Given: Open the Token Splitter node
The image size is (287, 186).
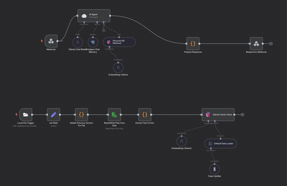Looking at the screenshot, I should [x=215, y=169].
